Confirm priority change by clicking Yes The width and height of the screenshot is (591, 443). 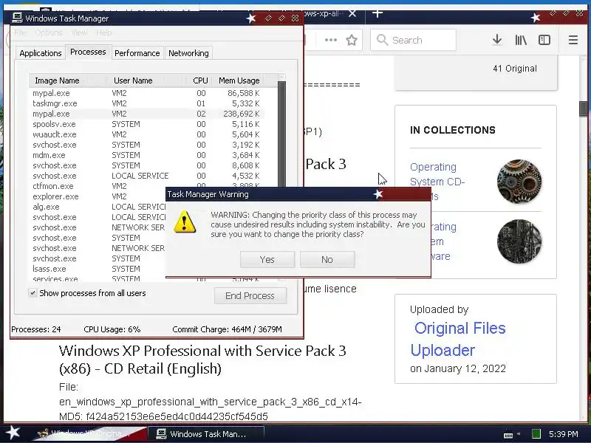click(267, 260)
